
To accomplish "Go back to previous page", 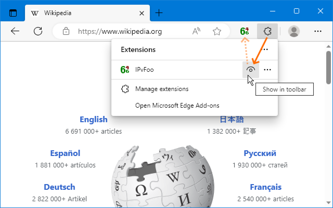I will click(15, 31).
